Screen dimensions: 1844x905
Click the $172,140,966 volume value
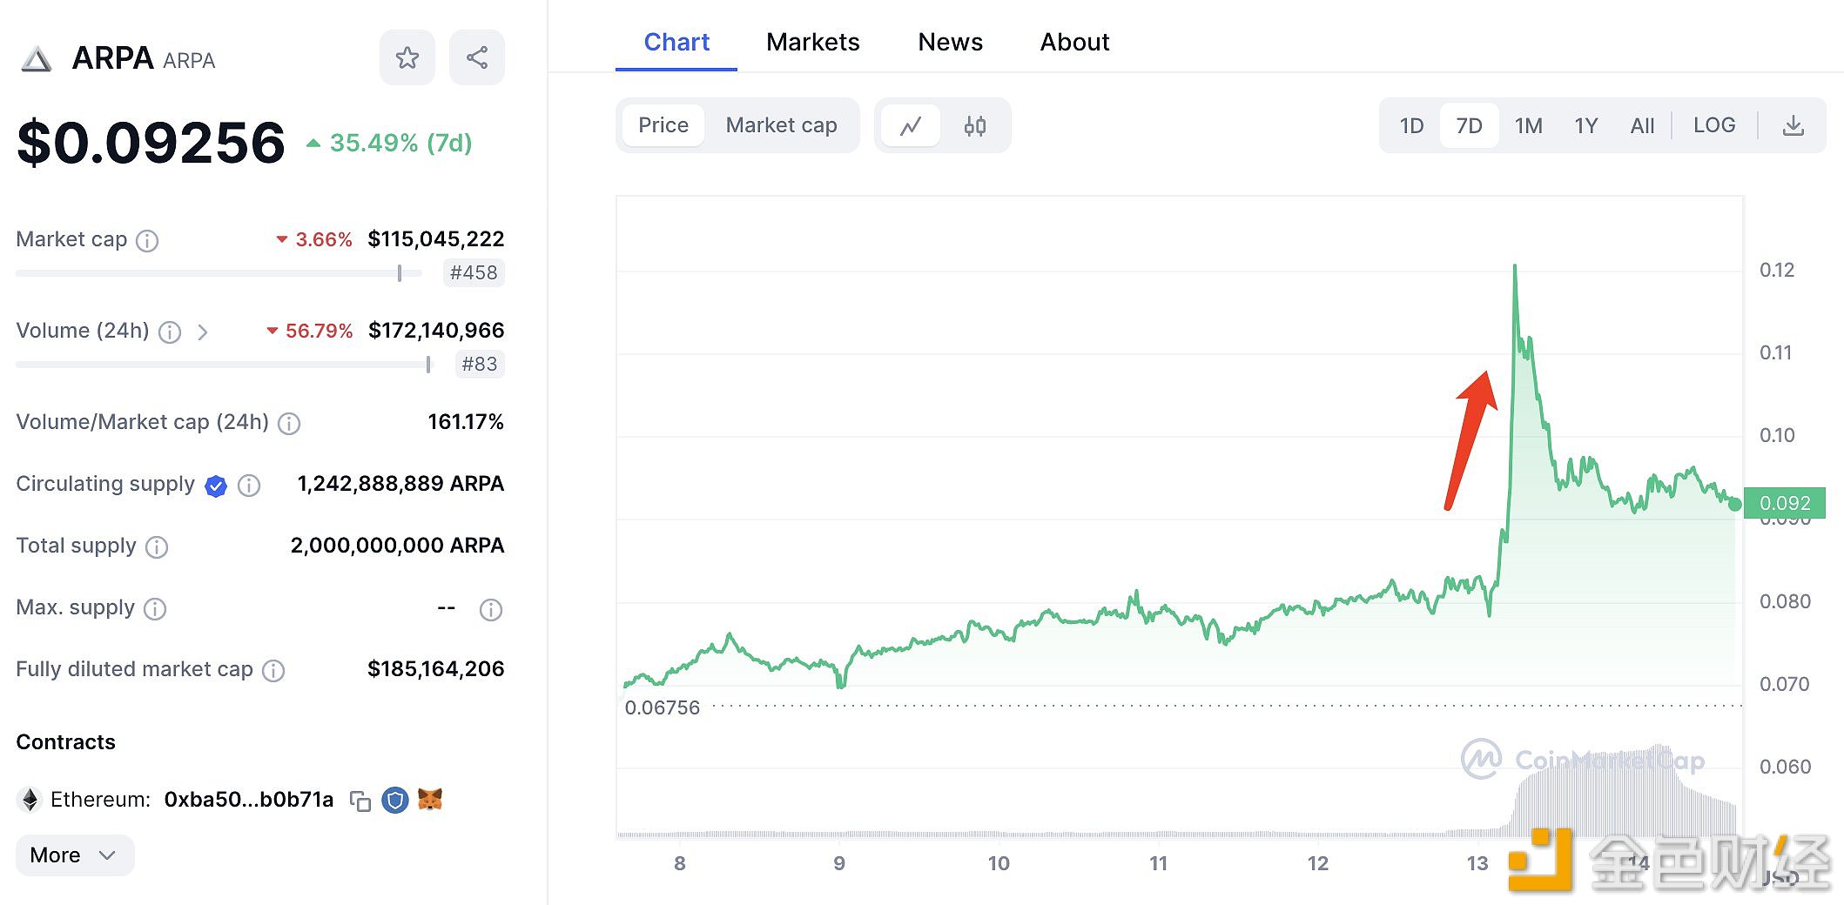coord(436,331)
